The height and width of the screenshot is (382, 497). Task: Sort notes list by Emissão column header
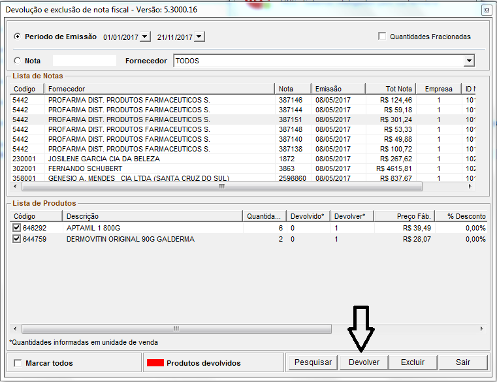click(x=338, y=89)
